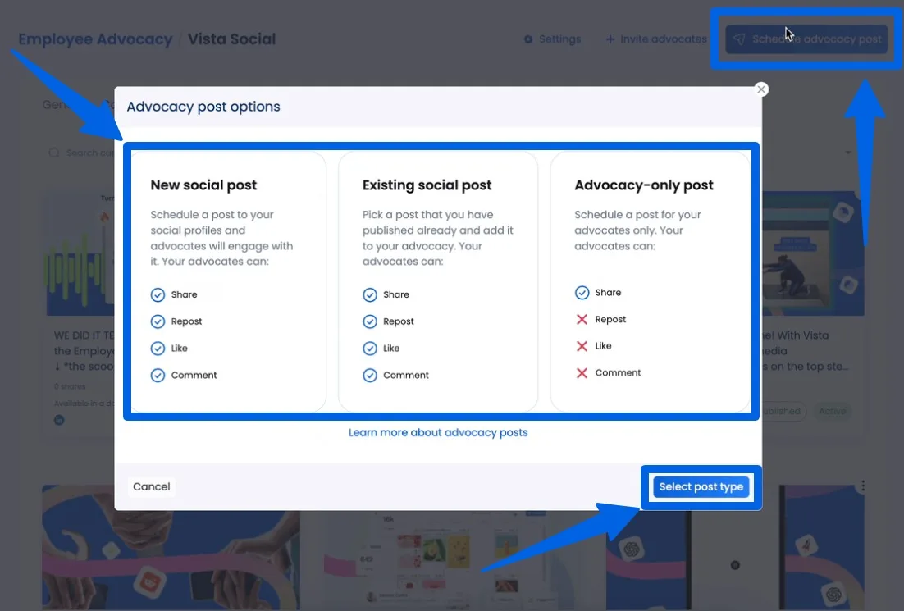Click the red X icon beside Repost in Advocacy-only post
This screenshot has height=611, width=904.
coord(582,319)
